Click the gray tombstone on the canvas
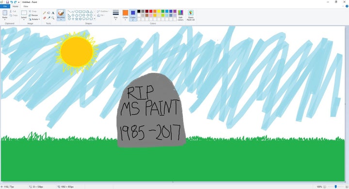Viewport: 349px width, 189px height. (151, 110)
